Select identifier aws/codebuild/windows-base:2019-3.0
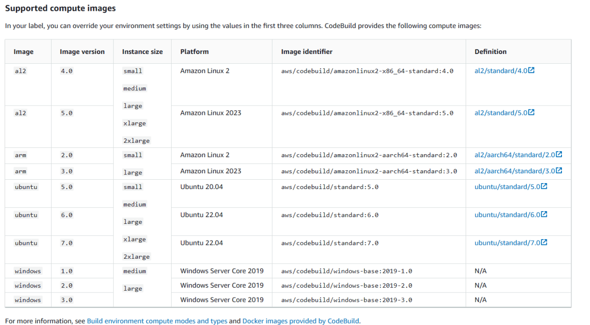This screenshot has width=590, height=325. (347, 300)
